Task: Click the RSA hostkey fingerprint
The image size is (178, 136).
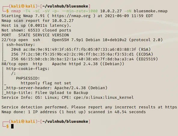Action: pyautogui.click(x=81, y=50)
